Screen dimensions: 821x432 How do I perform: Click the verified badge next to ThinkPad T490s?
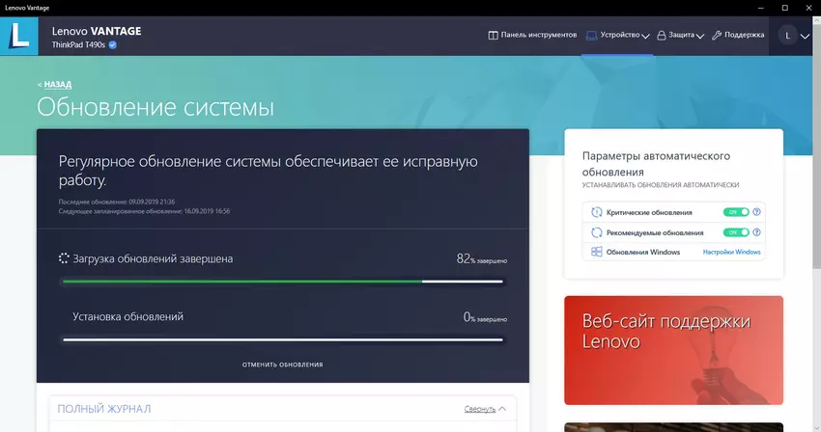point(113,44)
